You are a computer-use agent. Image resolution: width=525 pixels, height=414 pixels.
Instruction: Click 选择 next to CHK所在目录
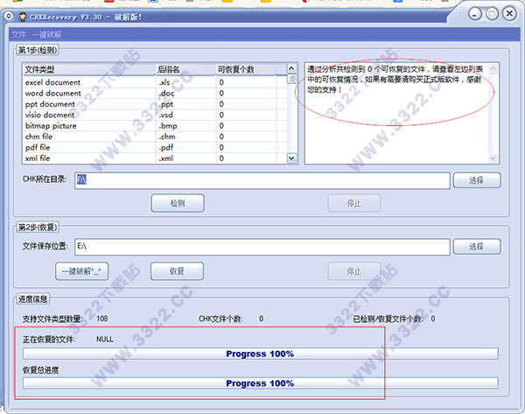click(477, 180)
